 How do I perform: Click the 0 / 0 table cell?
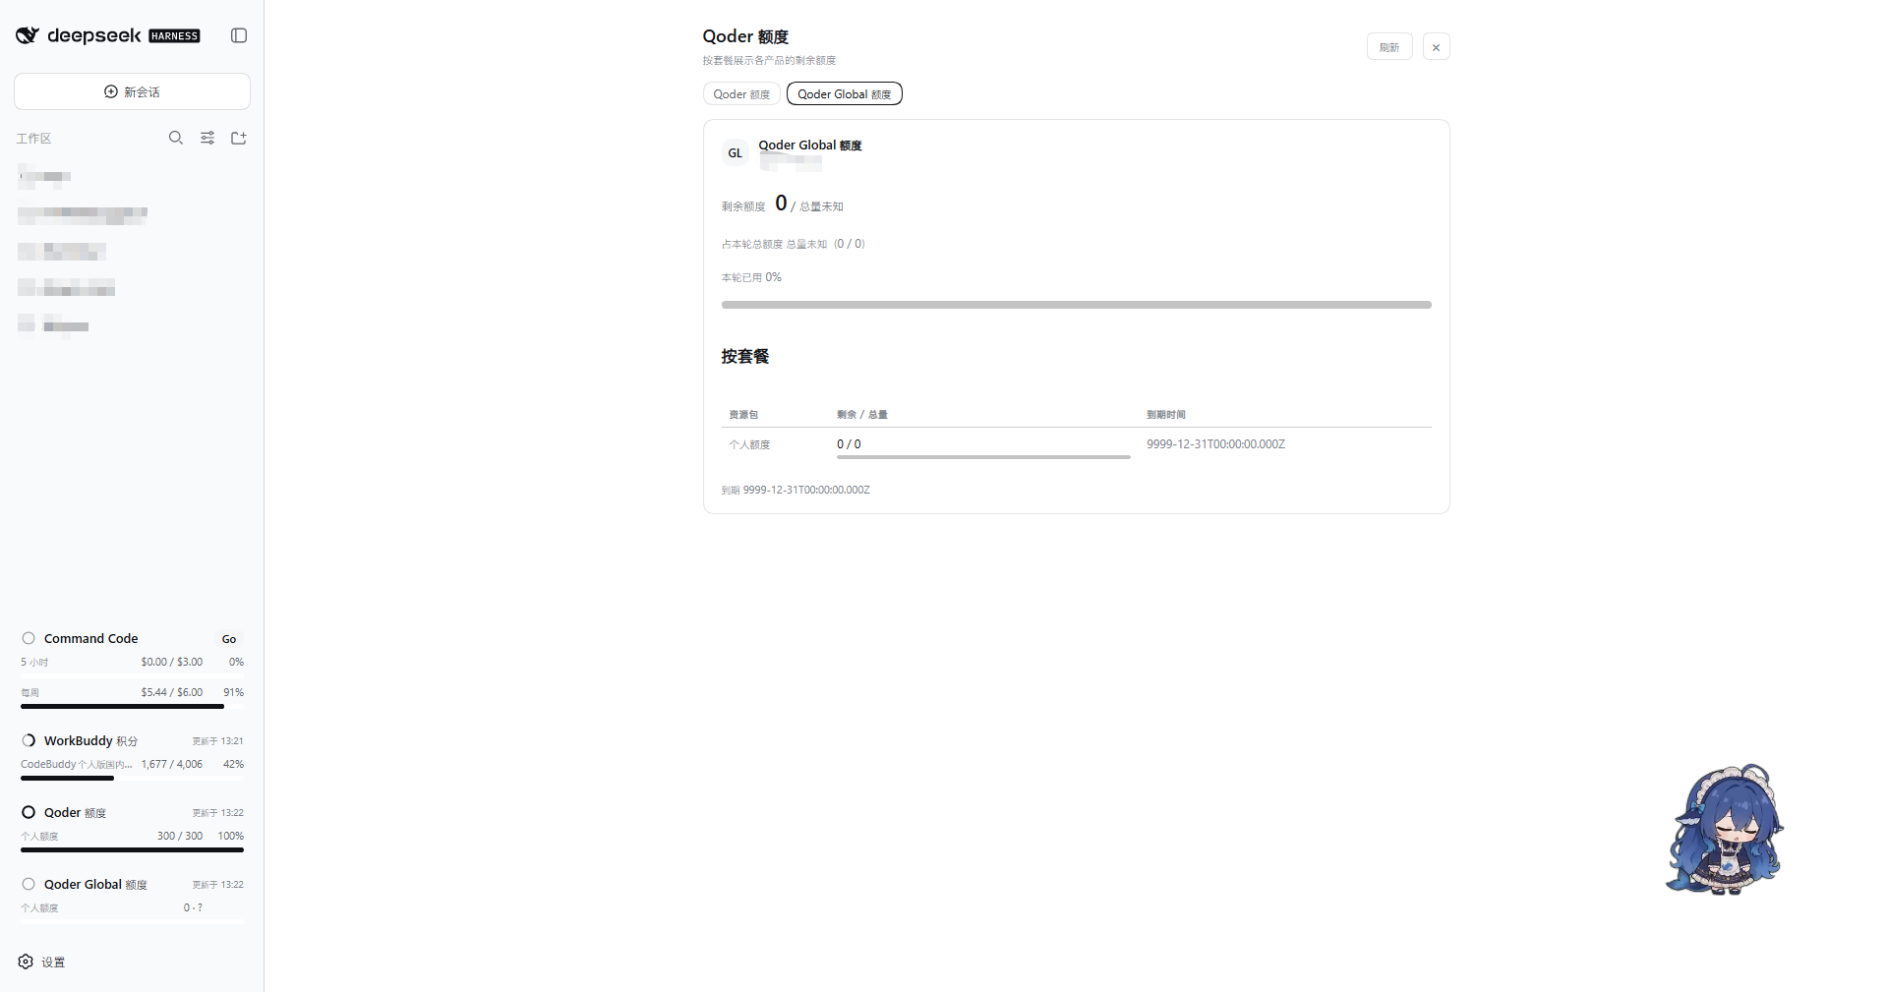pos(849,444)
